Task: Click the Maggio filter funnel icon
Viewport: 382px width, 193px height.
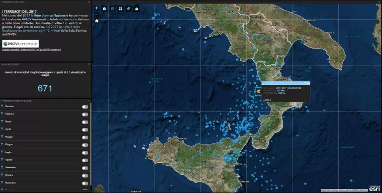Action: [2, 136]
